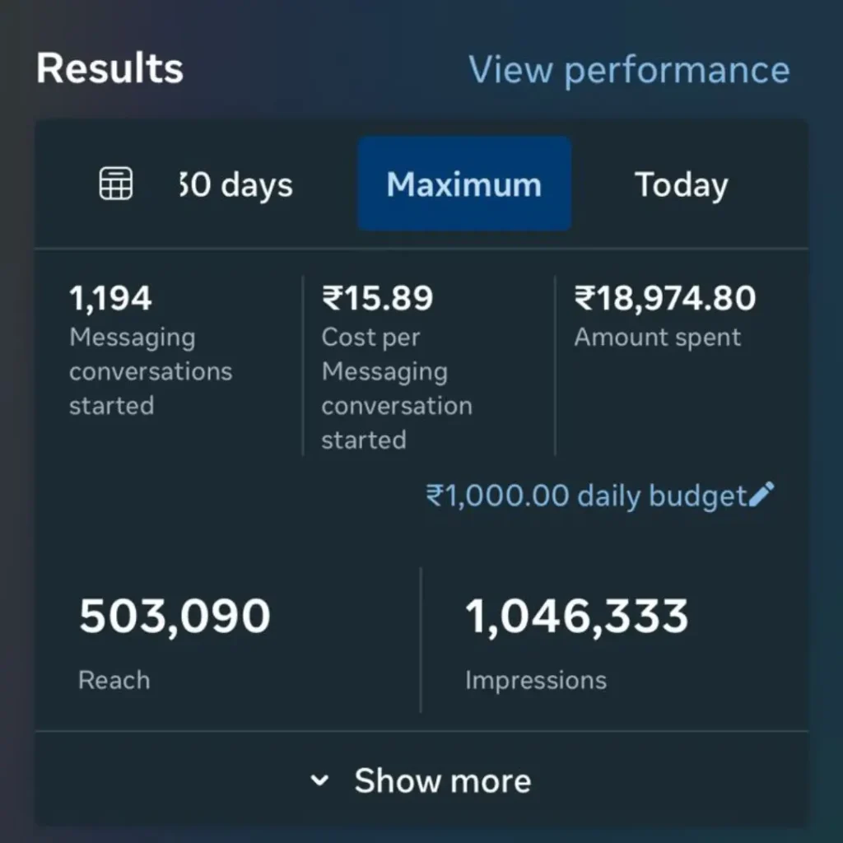Select the 503,090 reach number
The width and height of the screenshot is (843, 843).
pos(175,616)
